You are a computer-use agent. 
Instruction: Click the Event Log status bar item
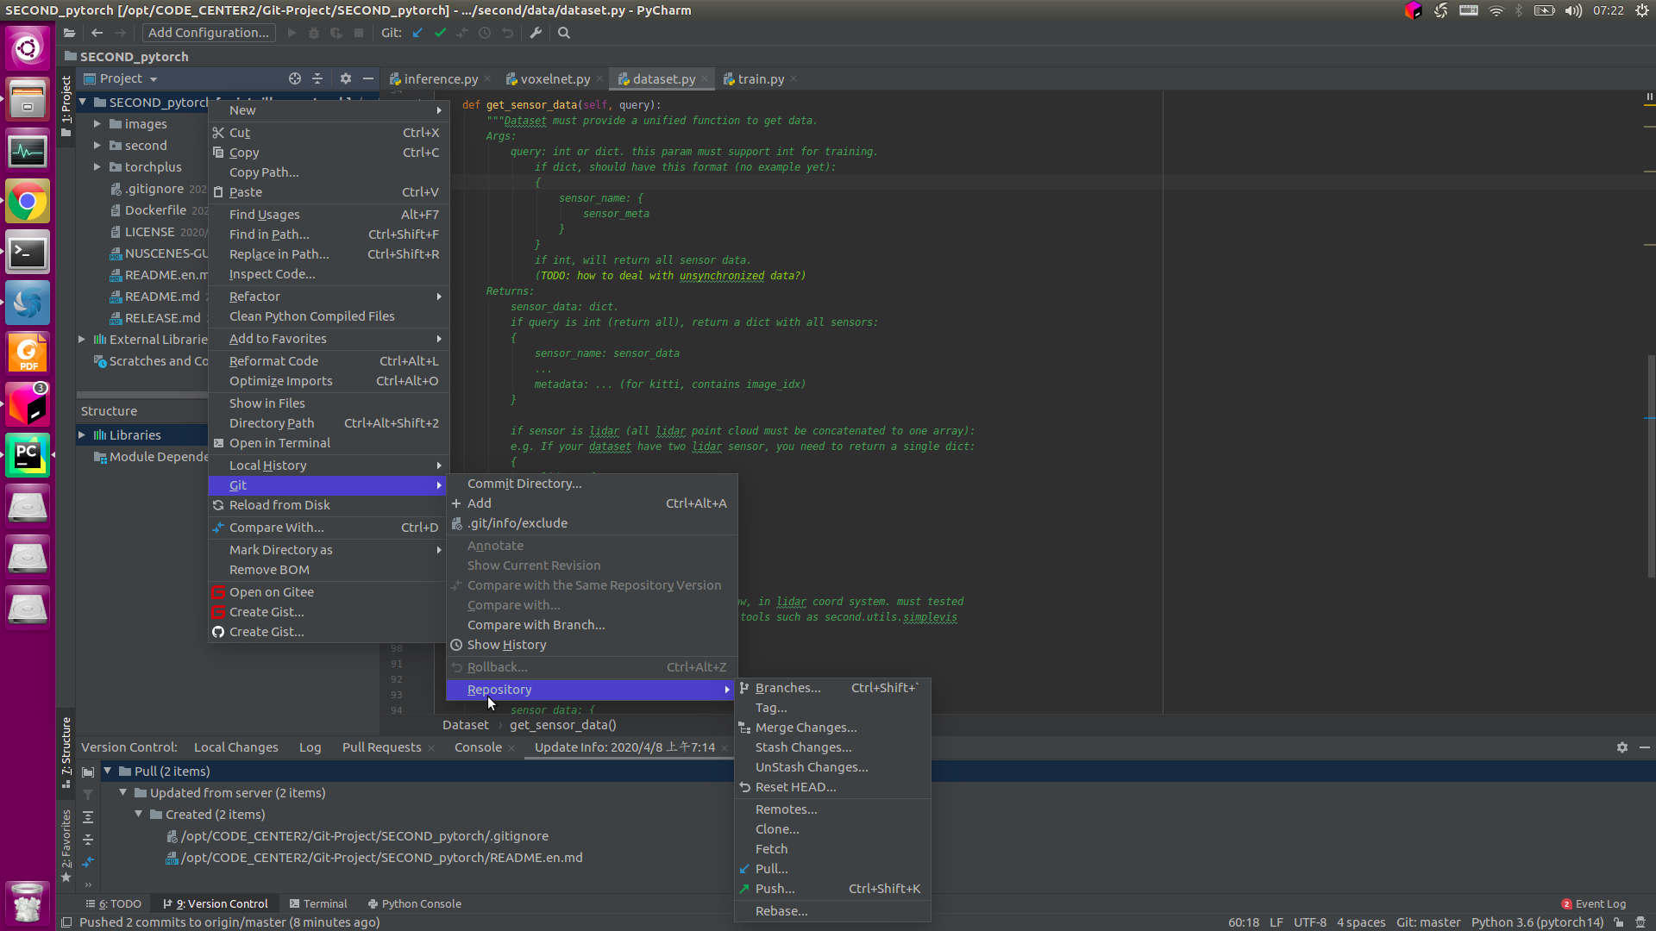[x=1594, y=903]
